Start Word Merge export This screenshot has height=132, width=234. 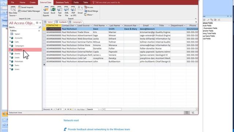91,11
